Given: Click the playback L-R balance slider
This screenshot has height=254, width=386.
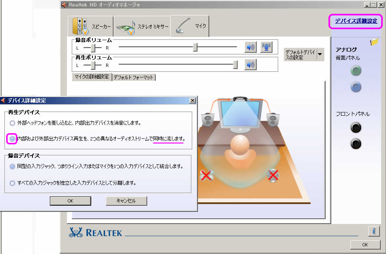Looking at the screenshot, I should [x=93, y=65].
